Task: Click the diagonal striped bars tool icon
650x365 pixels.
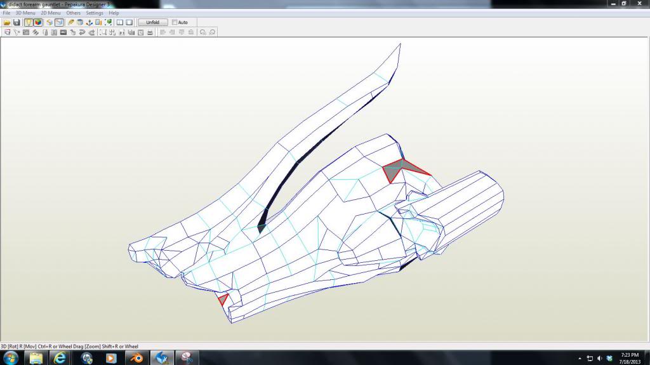Action: (36, 32)
